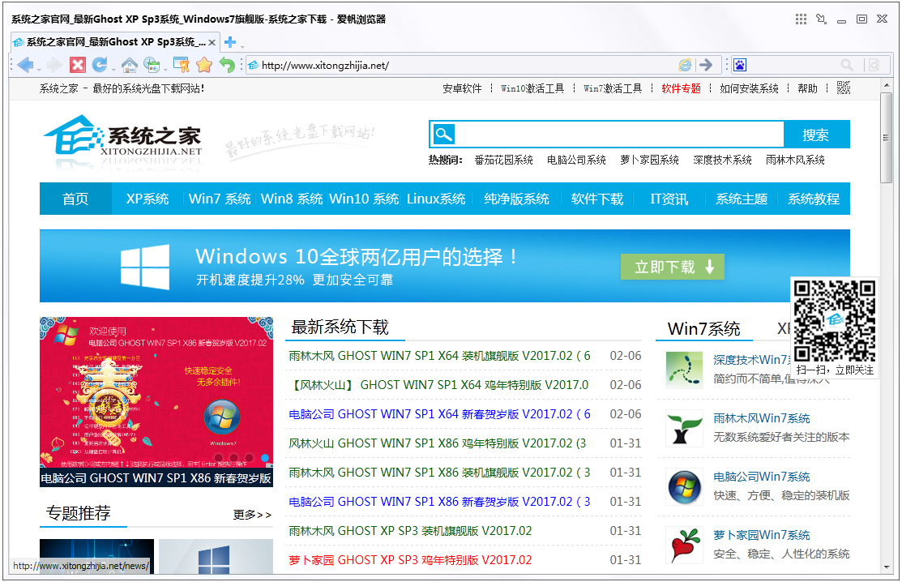Click the vertical scrollbar up arrow
902x582 pixels.
[886, 86]
